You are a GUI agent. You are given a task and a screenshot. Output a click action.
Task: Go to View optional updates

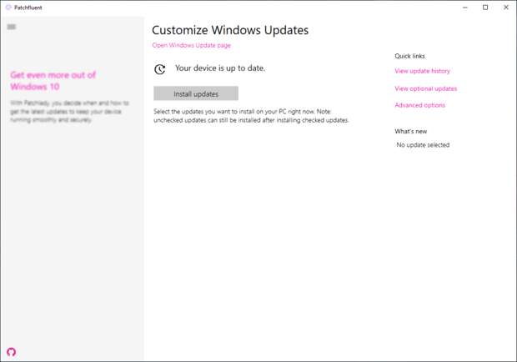coord(425,88)
